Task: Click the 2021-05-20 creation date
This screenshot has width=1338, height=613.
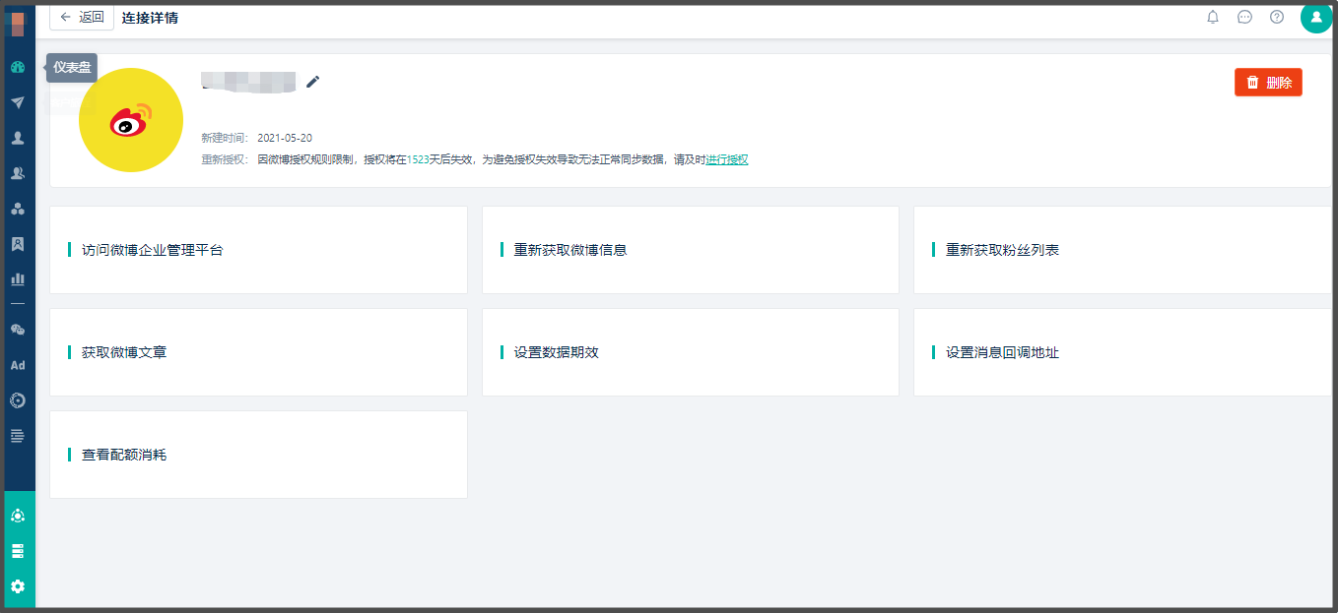Action: tap(285, 138)
